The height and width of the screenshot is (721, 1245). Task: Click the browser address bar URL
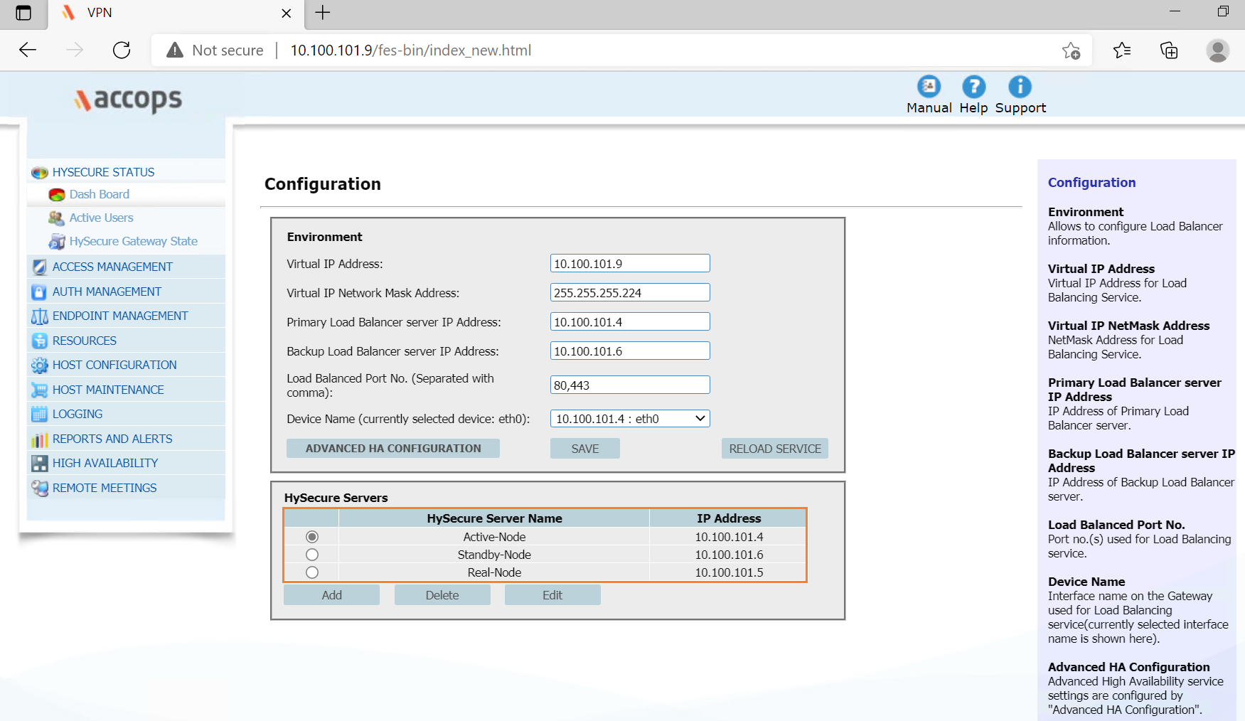click(411, 50)
